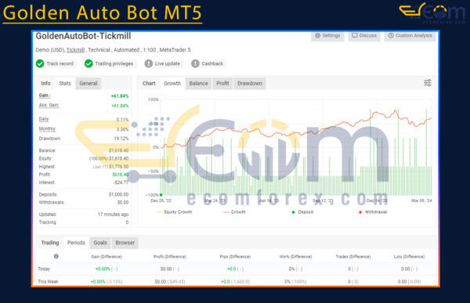Click the info icon in periods table header

click(x=56, y=256)
